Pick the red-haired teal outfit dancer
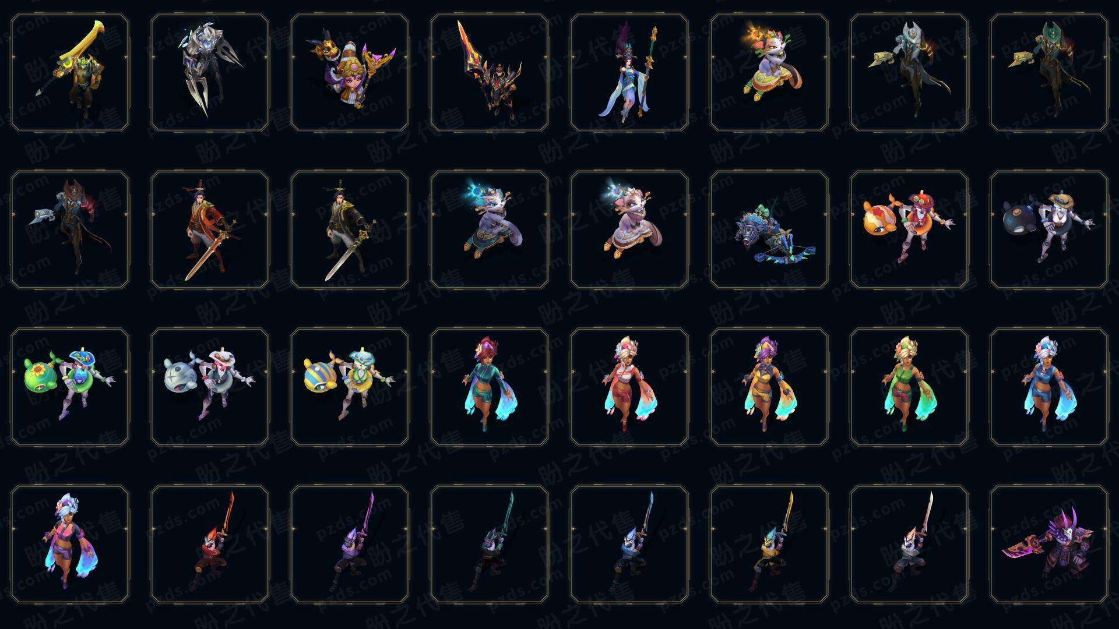 coord(490,387)
